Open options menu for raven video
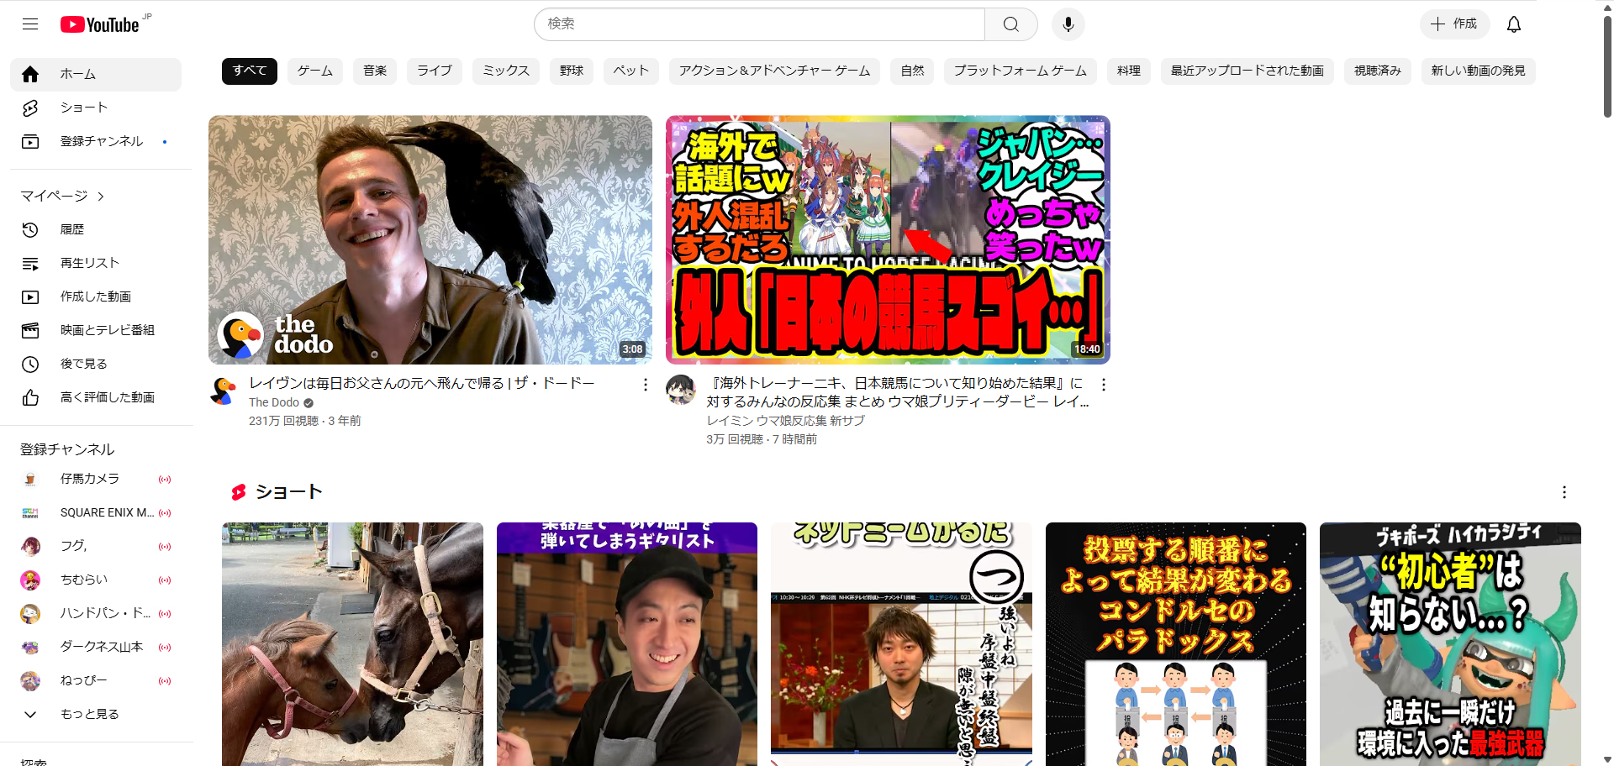1614x766 pixels. [x=645, y=385]
